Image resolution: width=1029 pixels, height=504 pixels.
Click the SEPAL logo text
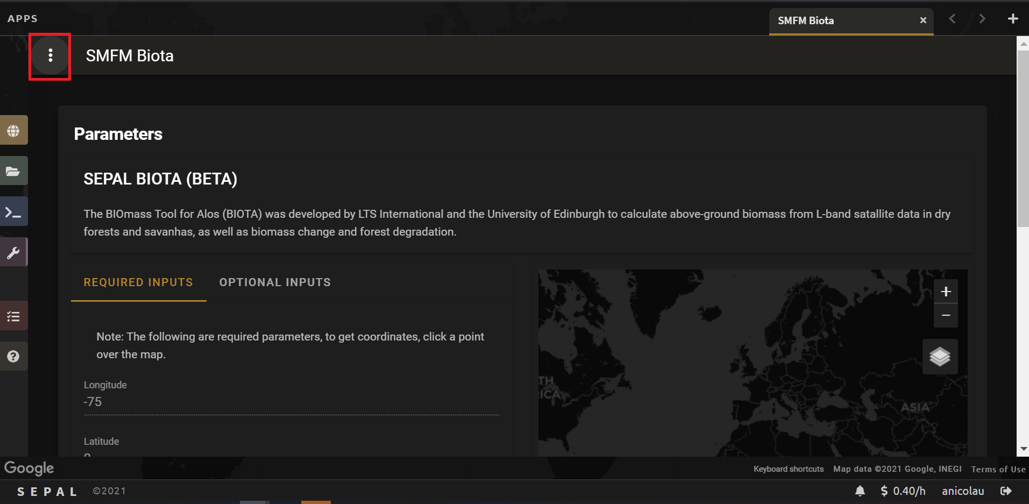coord(47,492)
